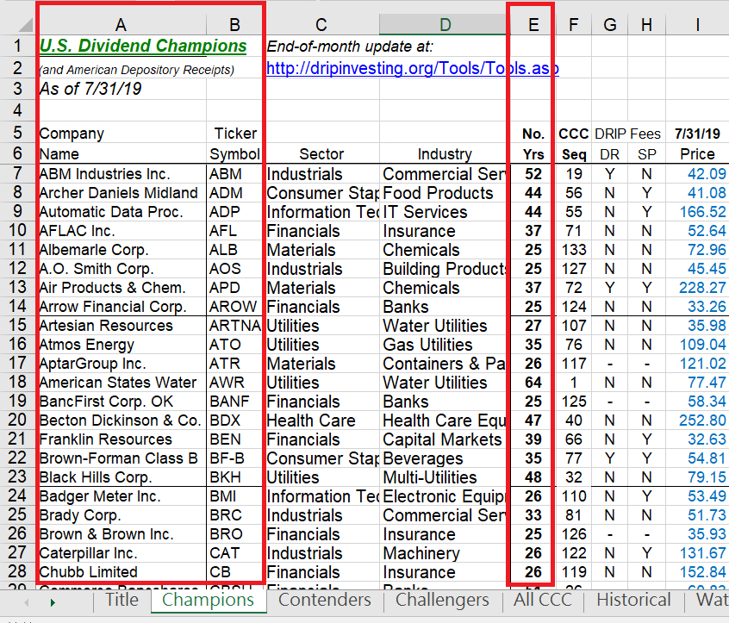Select column C header
This screenshot has width=729, height=623.
[x=321, y=25]
